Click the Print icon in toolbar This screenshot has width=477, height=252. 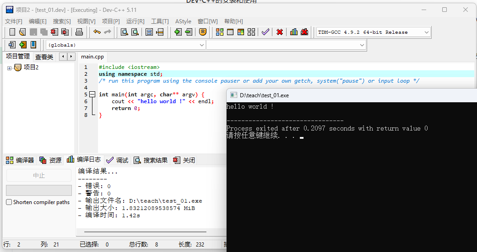pyautogui.click(x=79, y=32)
